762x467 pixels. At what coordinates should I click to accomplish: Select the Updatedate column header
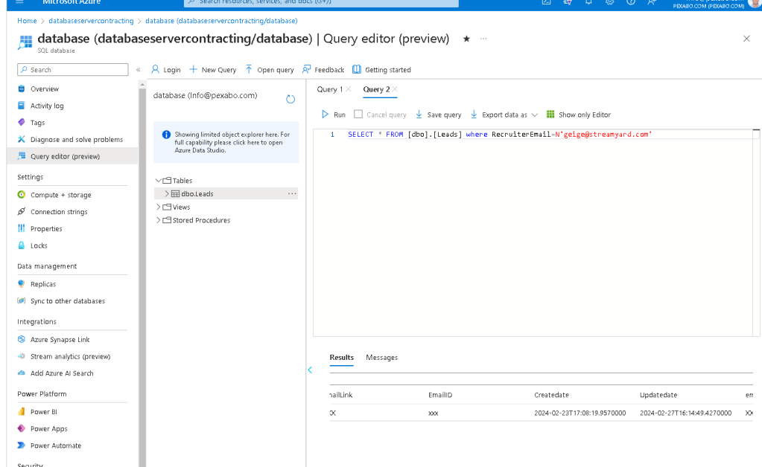click(658, 395)
